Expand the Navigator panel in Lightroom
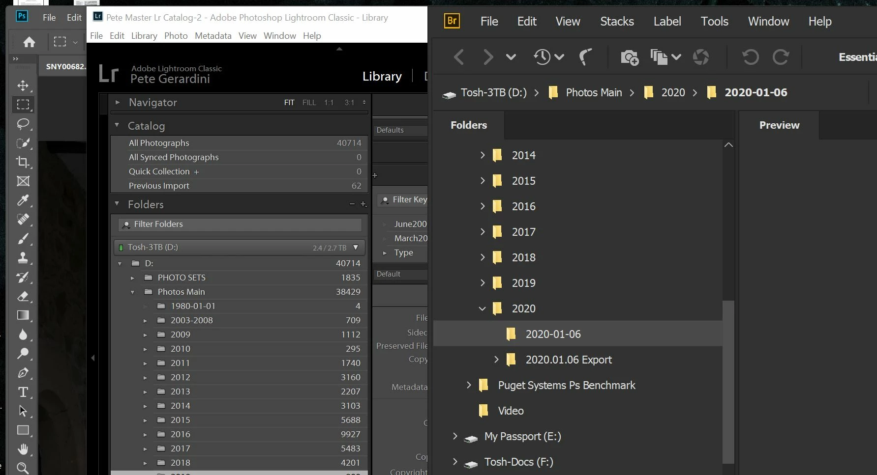 tap(117, 102)
